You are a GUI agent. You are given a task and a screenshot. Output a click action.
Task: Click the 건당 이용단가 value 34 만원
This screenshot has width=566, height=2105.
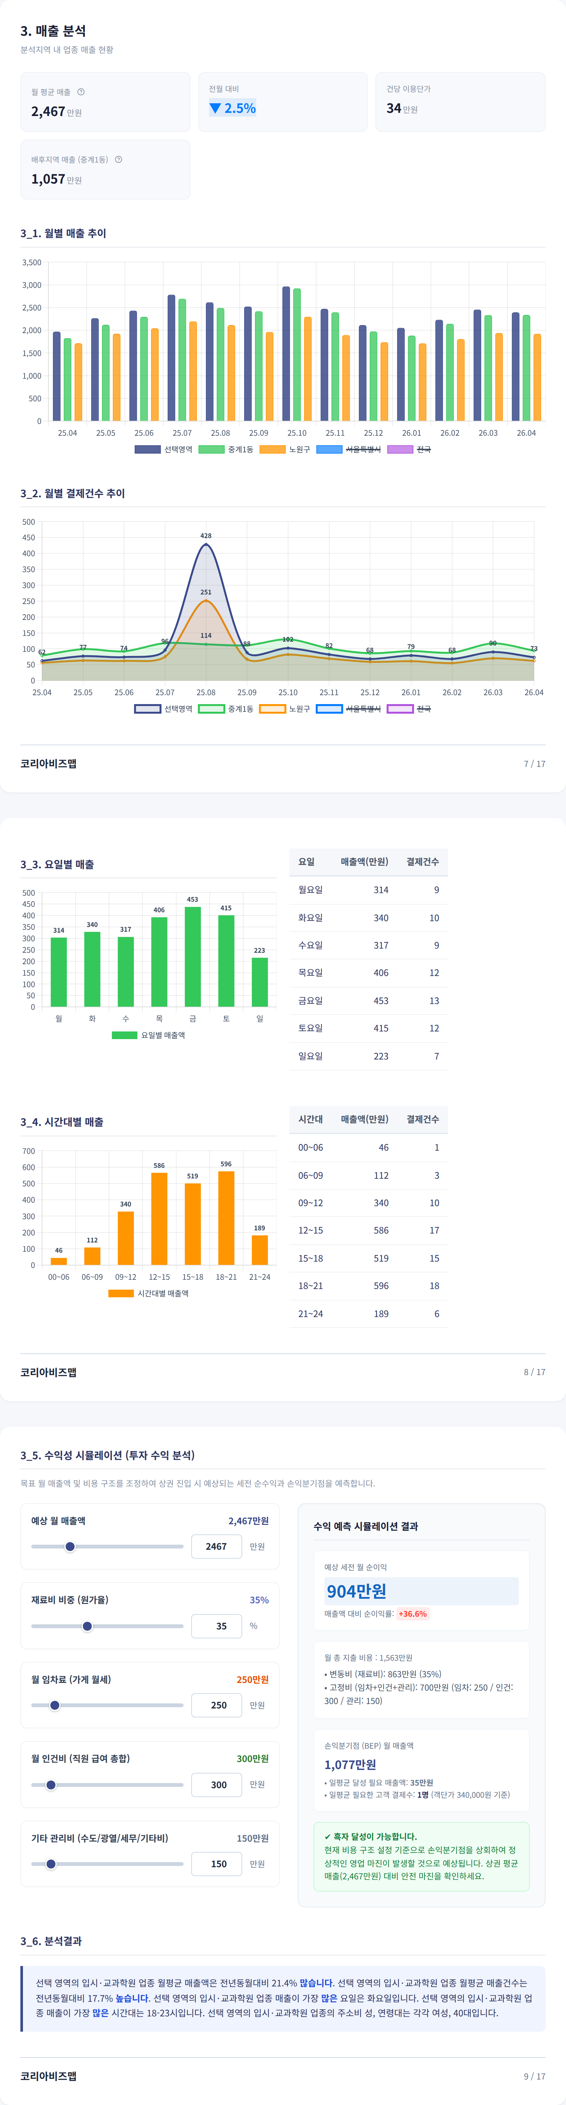click(402, 108)
